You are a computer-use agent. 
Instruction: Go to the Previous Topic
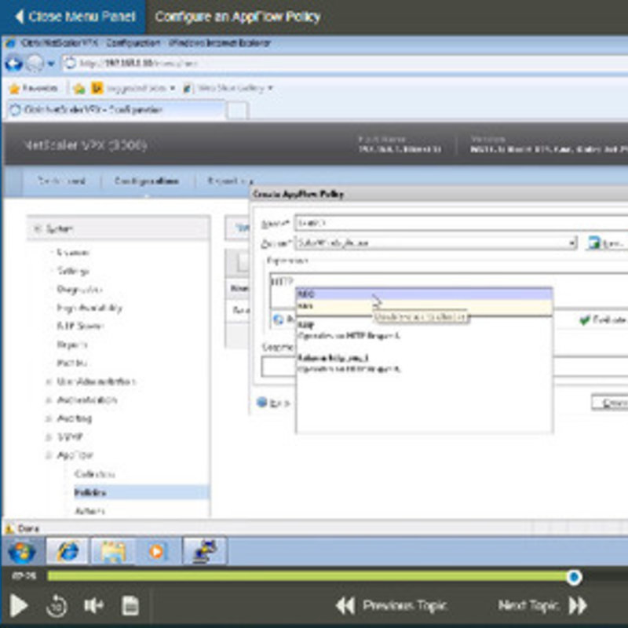391,605
